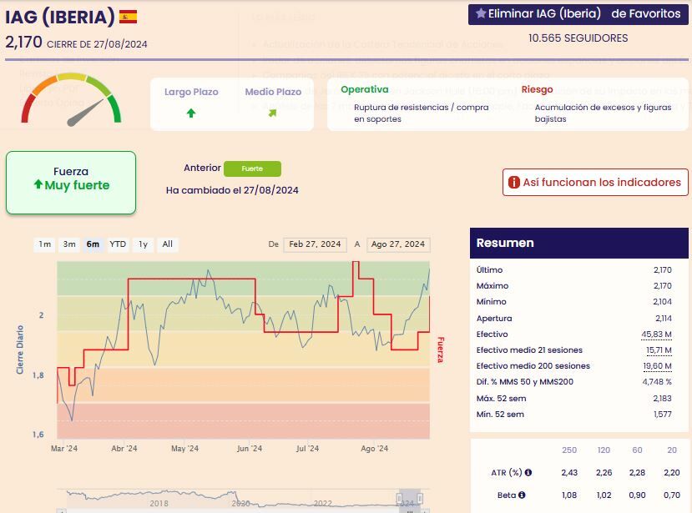
Task: Click the Máx. 52 sem value 2,183
Action: coord(662,399)
